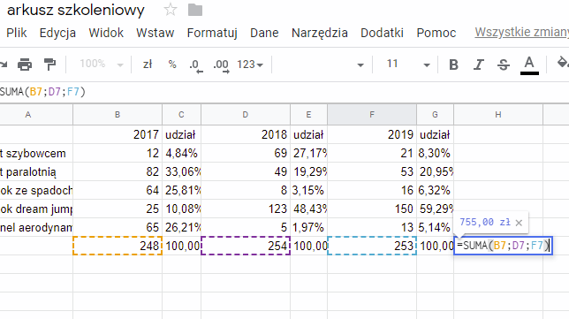569x319 pixels.
Task: Select column D header
Action: [246, 115]
